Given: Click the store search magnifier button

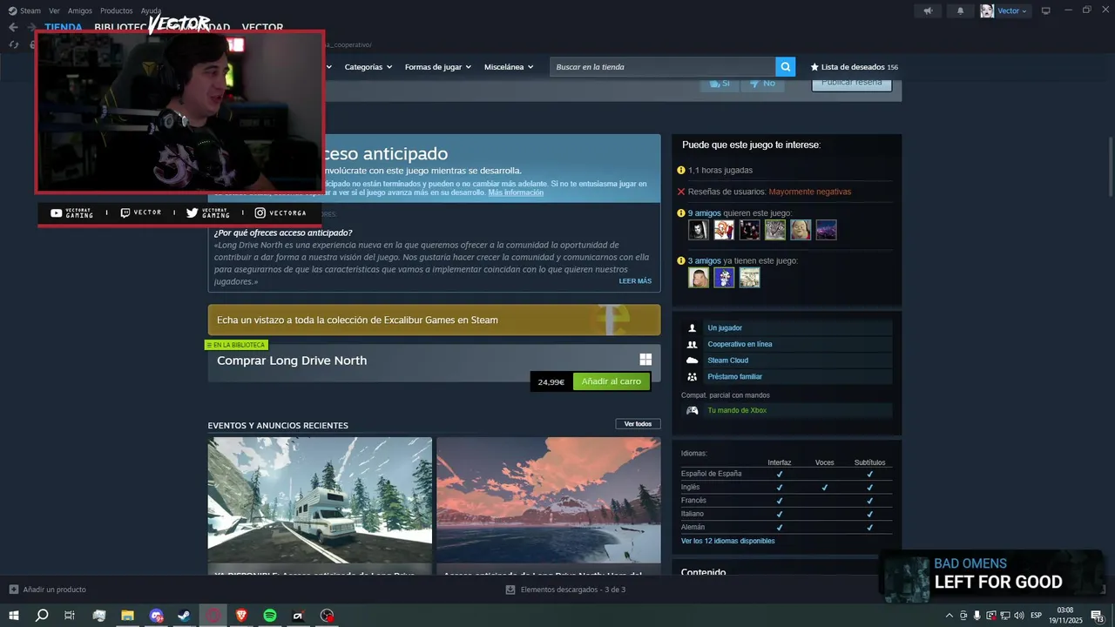Looking at the screenshot, I should pos(786,67).
